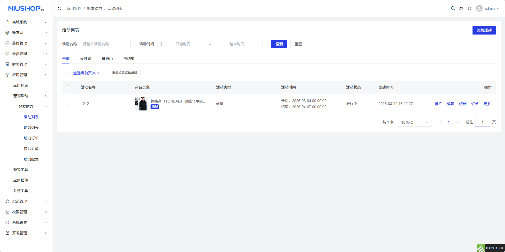Click the NIUSHOP logo

(x=26, y=9)
